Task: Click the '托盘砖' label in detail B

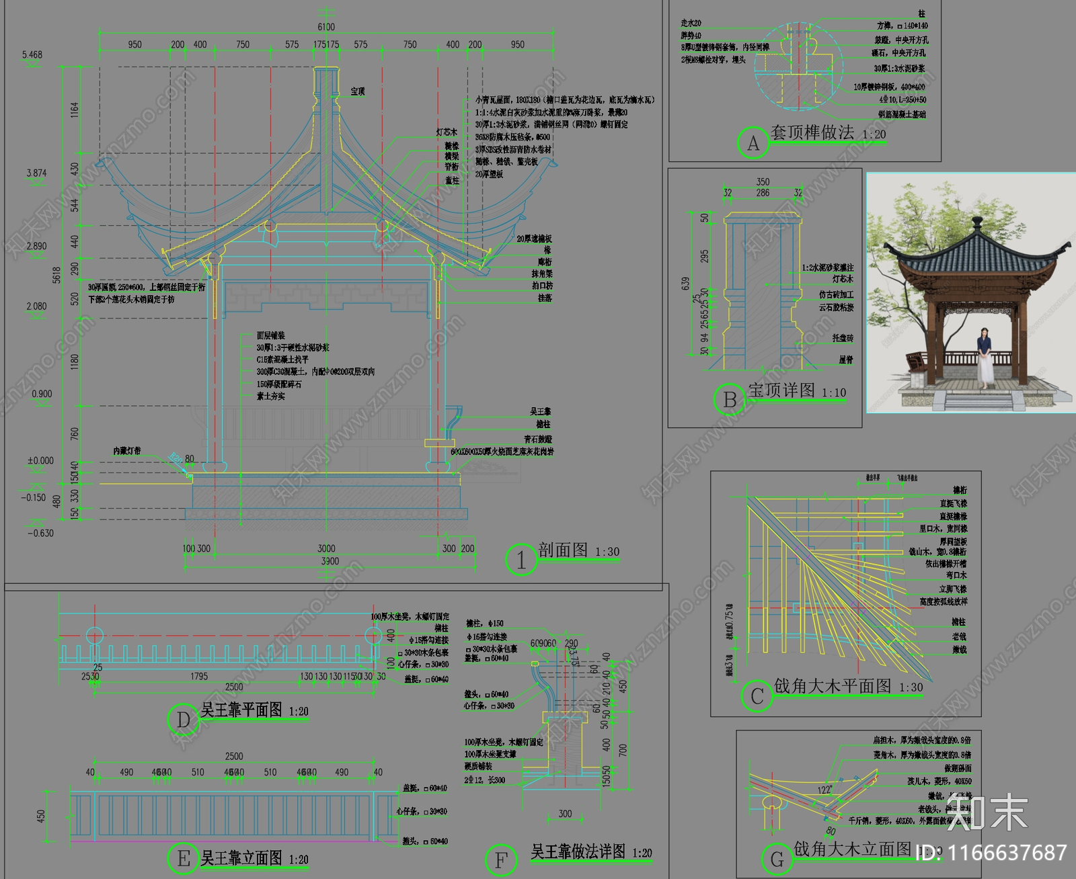Action: (x=843, y=338)
